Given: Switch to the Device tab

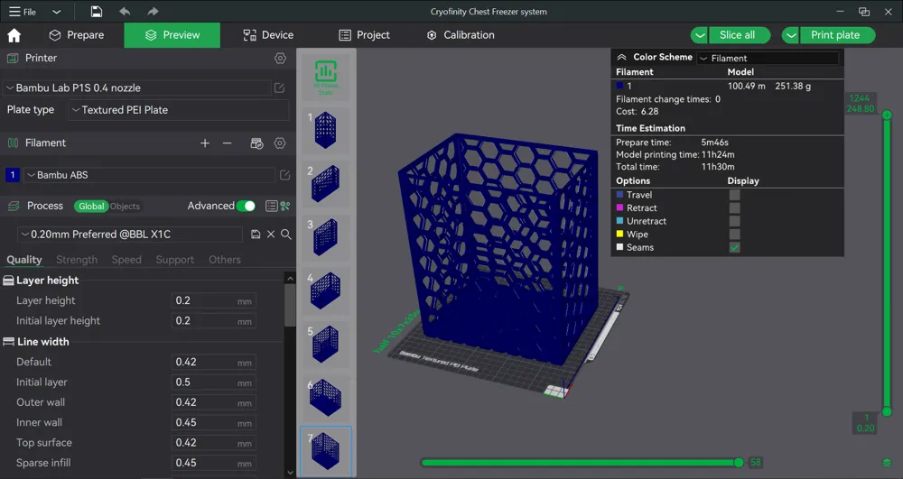Looking at the screenshot, I should point(268,35).
